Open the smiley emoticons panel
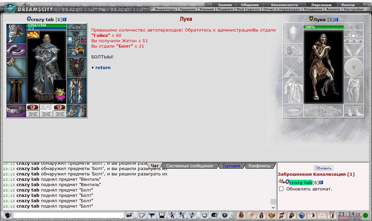The width and height of the screenshot is (372, 221). pyautogui.click(x=204, y=215)
